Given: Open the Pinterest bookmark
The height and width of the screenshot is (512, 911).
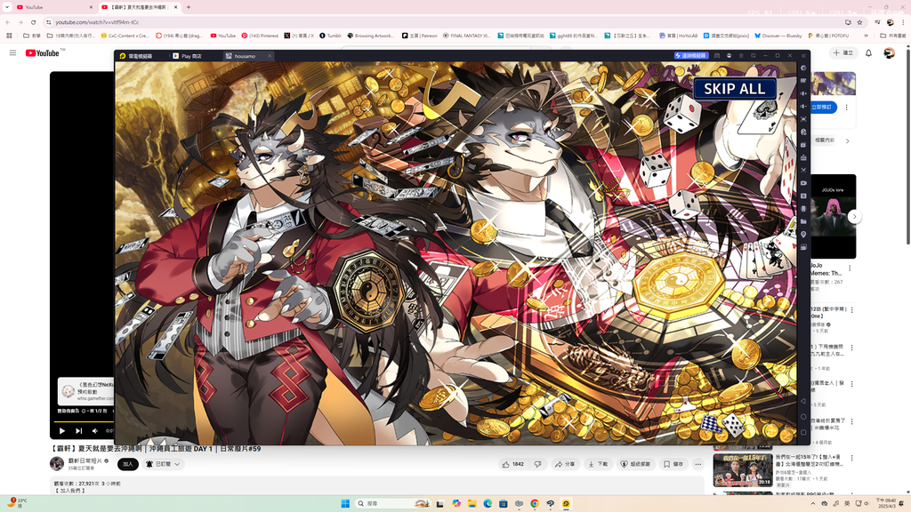Looking at the screenshot, I should [261, 36].
